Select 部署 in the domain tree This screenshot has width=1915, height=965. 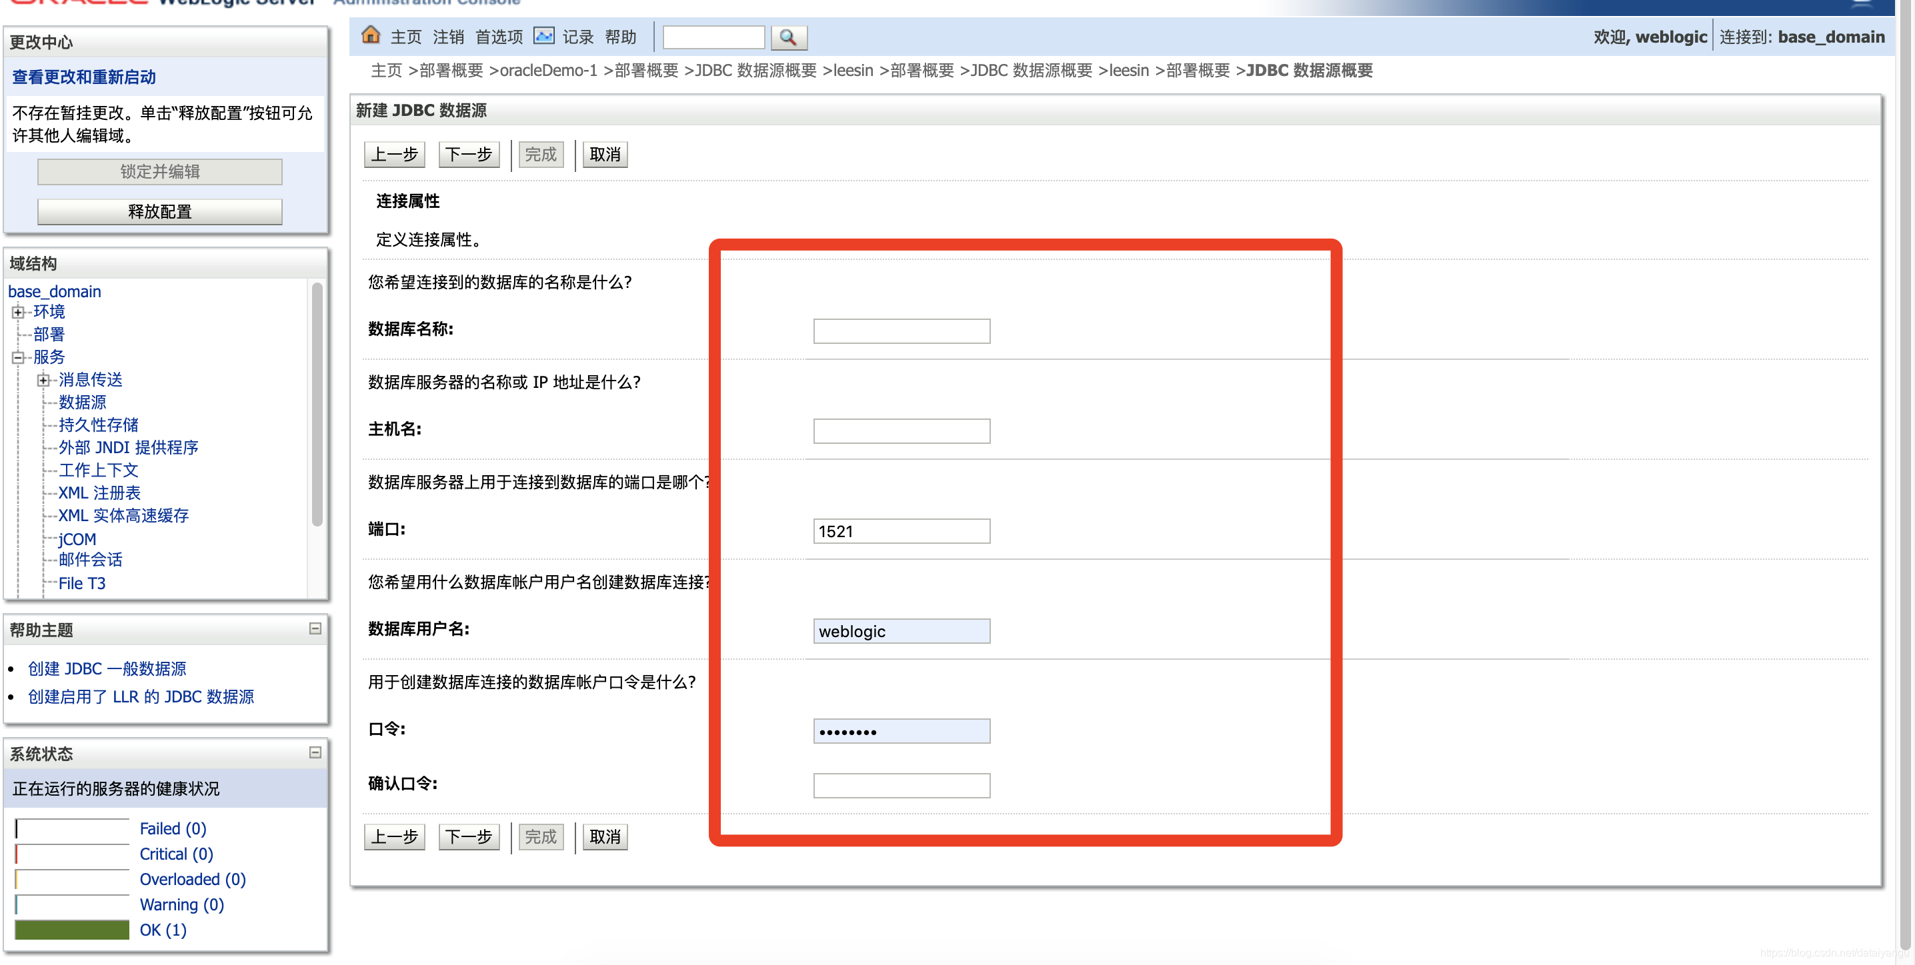tap(49, 335)
